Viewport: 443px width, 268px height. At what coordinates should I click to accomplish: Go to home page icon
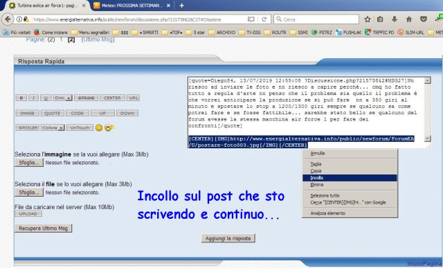coord(409,19)
